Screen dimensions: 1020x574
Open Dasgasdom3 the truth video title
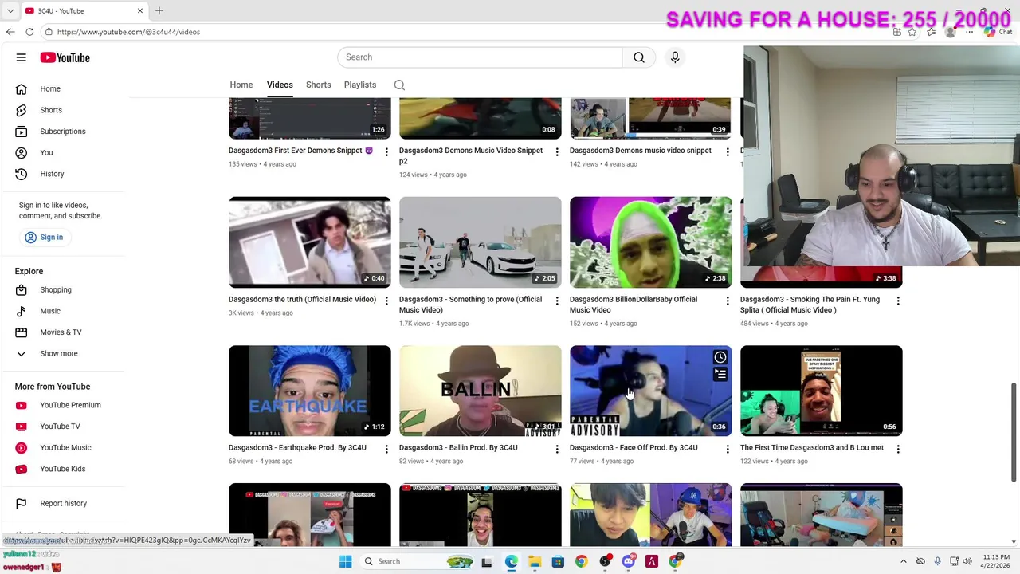tap(302, 300)
